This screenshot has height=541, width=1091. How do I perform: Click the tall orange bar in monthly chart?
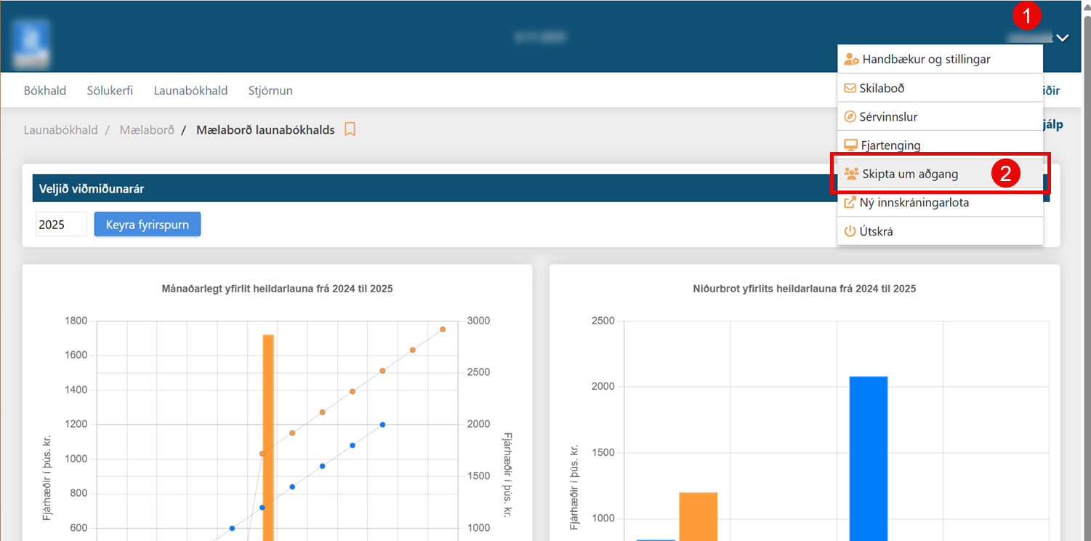tap(268, 436)
